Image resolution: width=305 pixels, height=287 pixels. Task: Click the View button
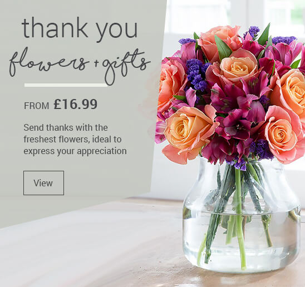pyautogui.click(x=43, y=183)
